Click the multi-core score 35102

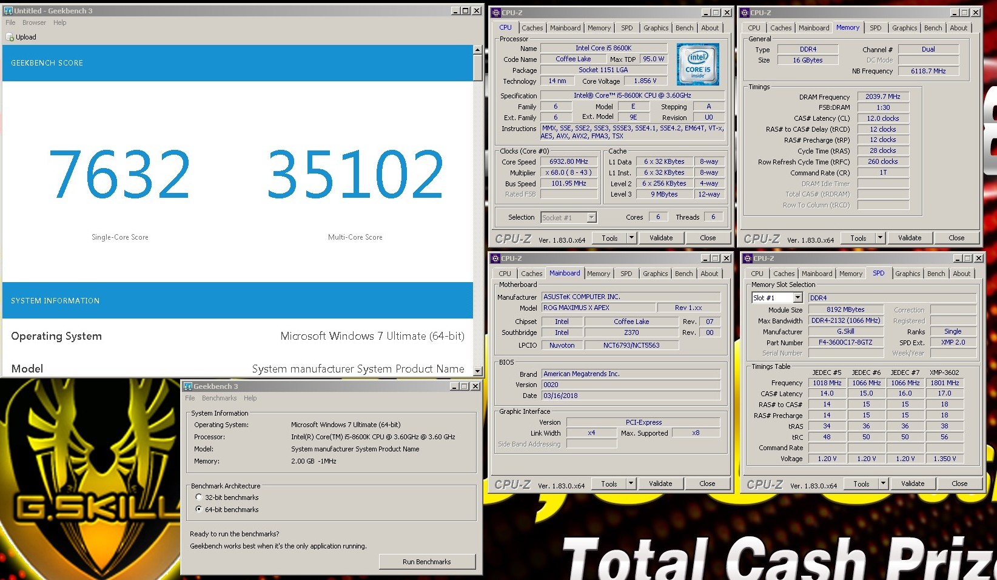click(x=355, y=175)
